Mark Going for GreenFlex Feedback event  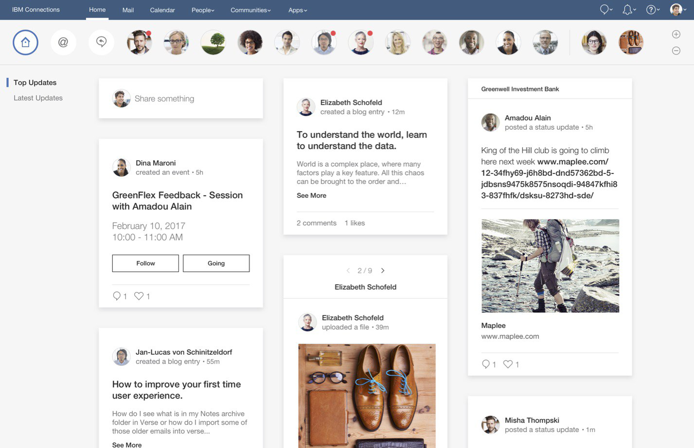216,263
